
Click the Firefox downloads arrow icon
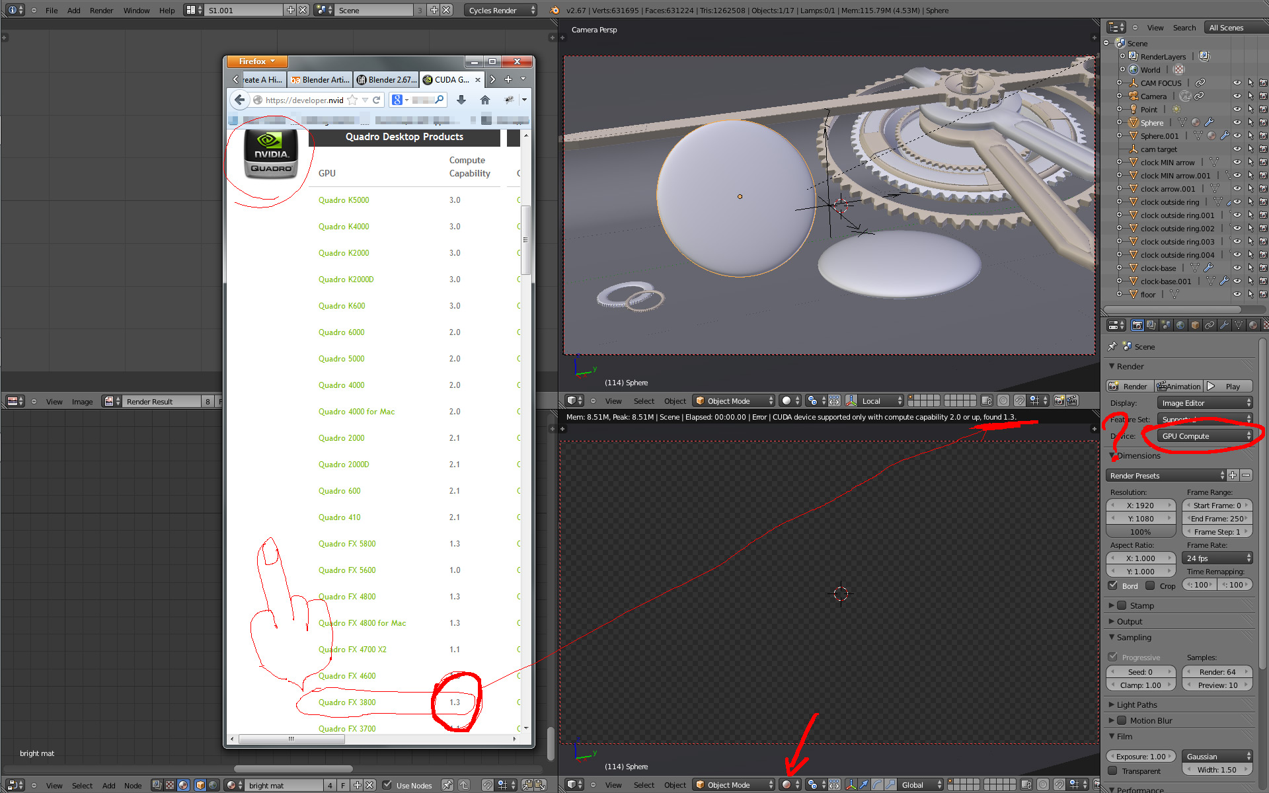point(461,100)
